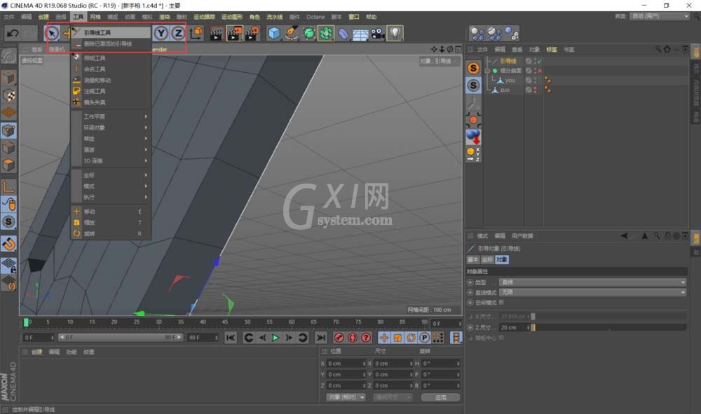Open the first object attribute type dropdown
The image size is (701, 414).
coord(593,282)
